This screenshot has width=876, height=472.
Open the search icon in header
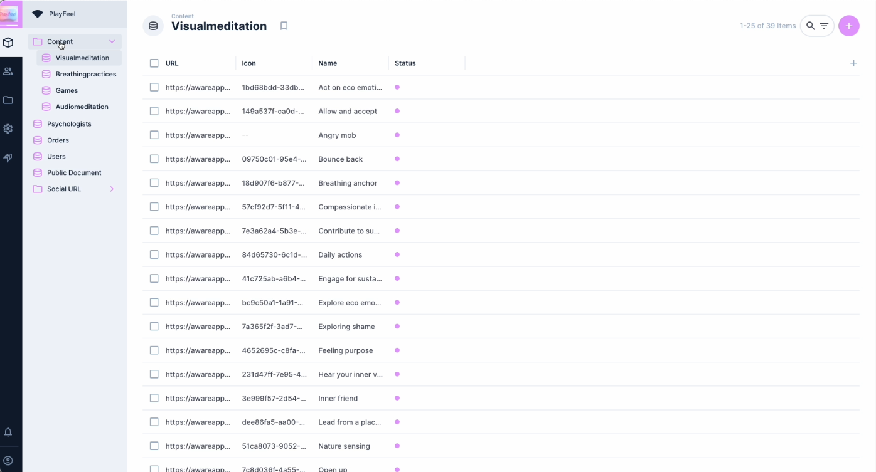click(x=810, y=26)
